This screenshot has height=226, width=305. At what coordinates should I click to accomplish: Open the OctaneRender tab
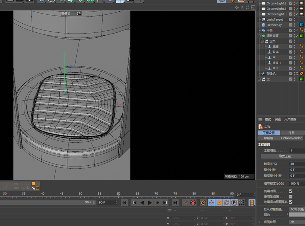point(291,138)
